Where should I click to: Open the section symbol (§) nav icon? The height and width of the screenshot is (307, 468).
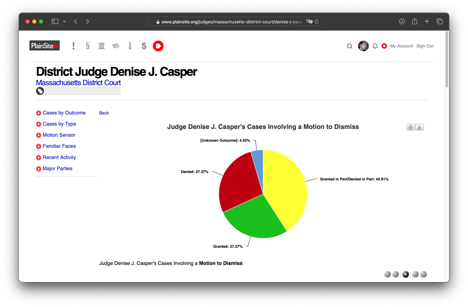click(87, 46)
